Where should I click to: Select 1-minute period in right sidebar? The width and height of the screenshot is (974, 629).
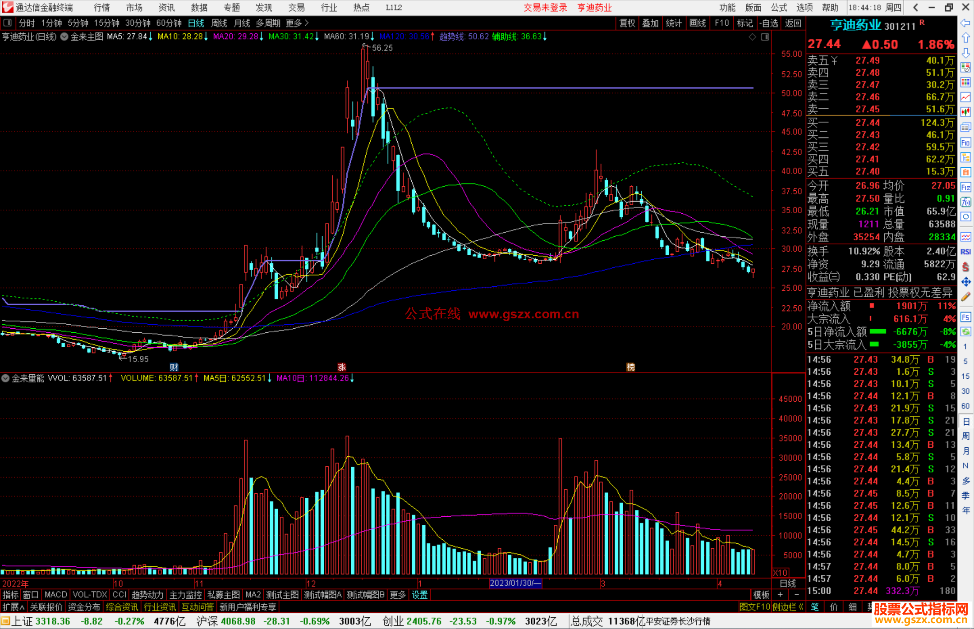[965, 347]
